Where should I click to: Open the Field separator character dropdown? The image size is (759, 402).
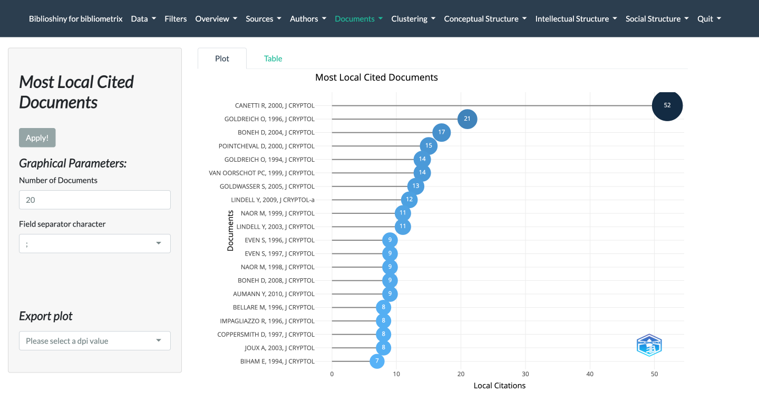tap(95, 243)
